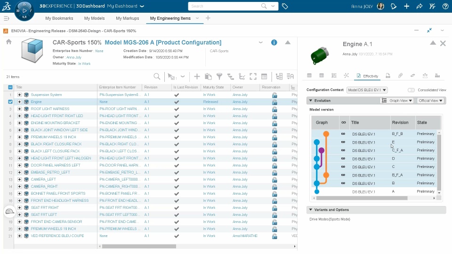Viewport: 452px width, 254px height.
Task: Select the B_F_B revision graph row
Action: pyautogui.click(x=375, y=134)
